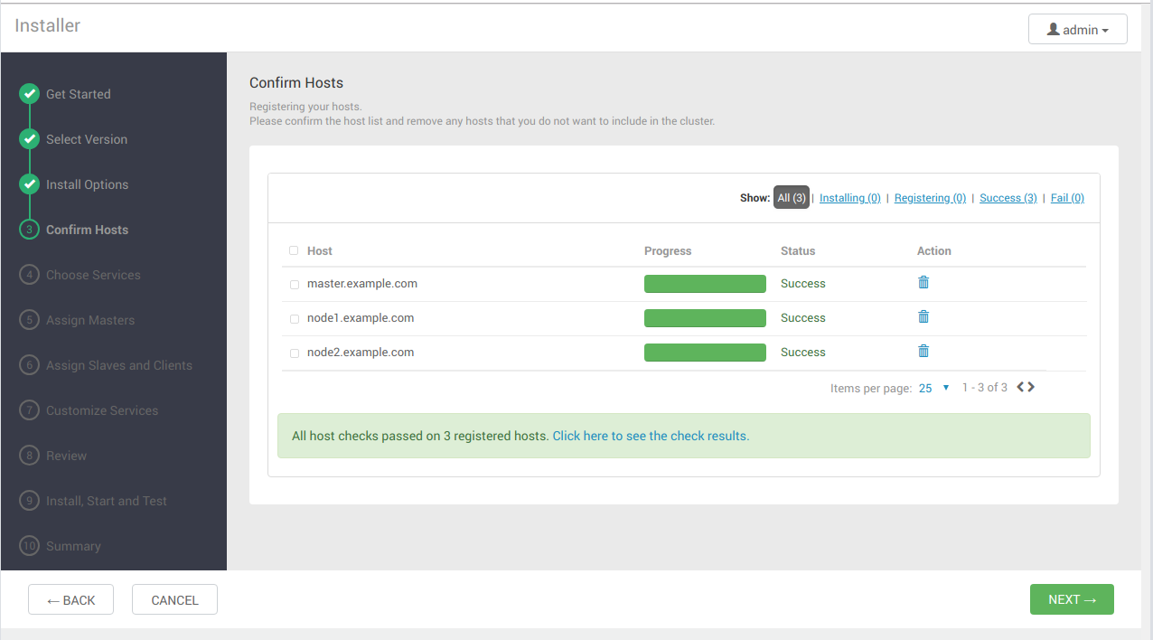Click Success status for node2.example.com
This screenshot has height=640, width=1153.
pos(803,353)
